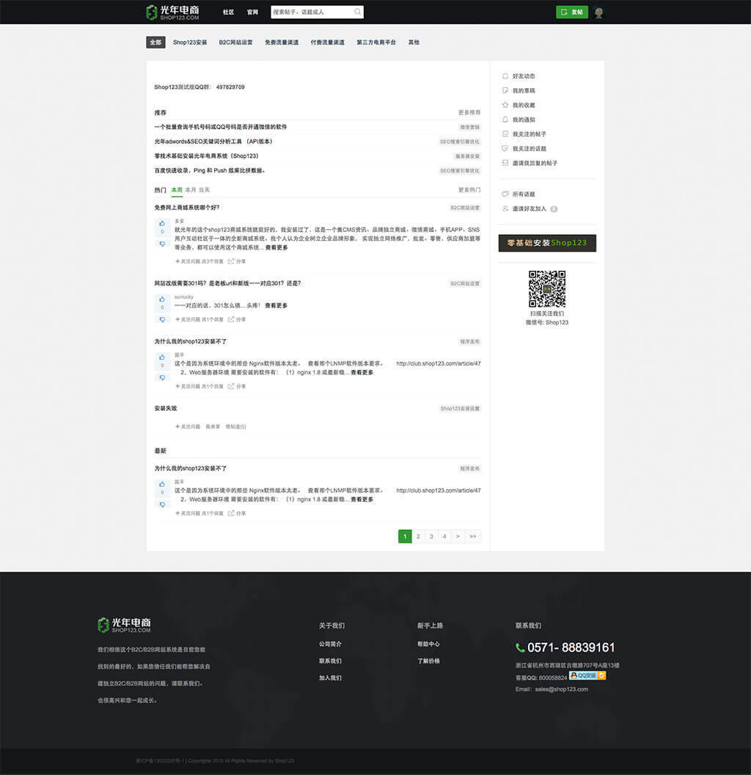Click the 光年电商 logo in header
Image resolution: width=751 pixels, height=775 pixels.
[x=173, y=12]
